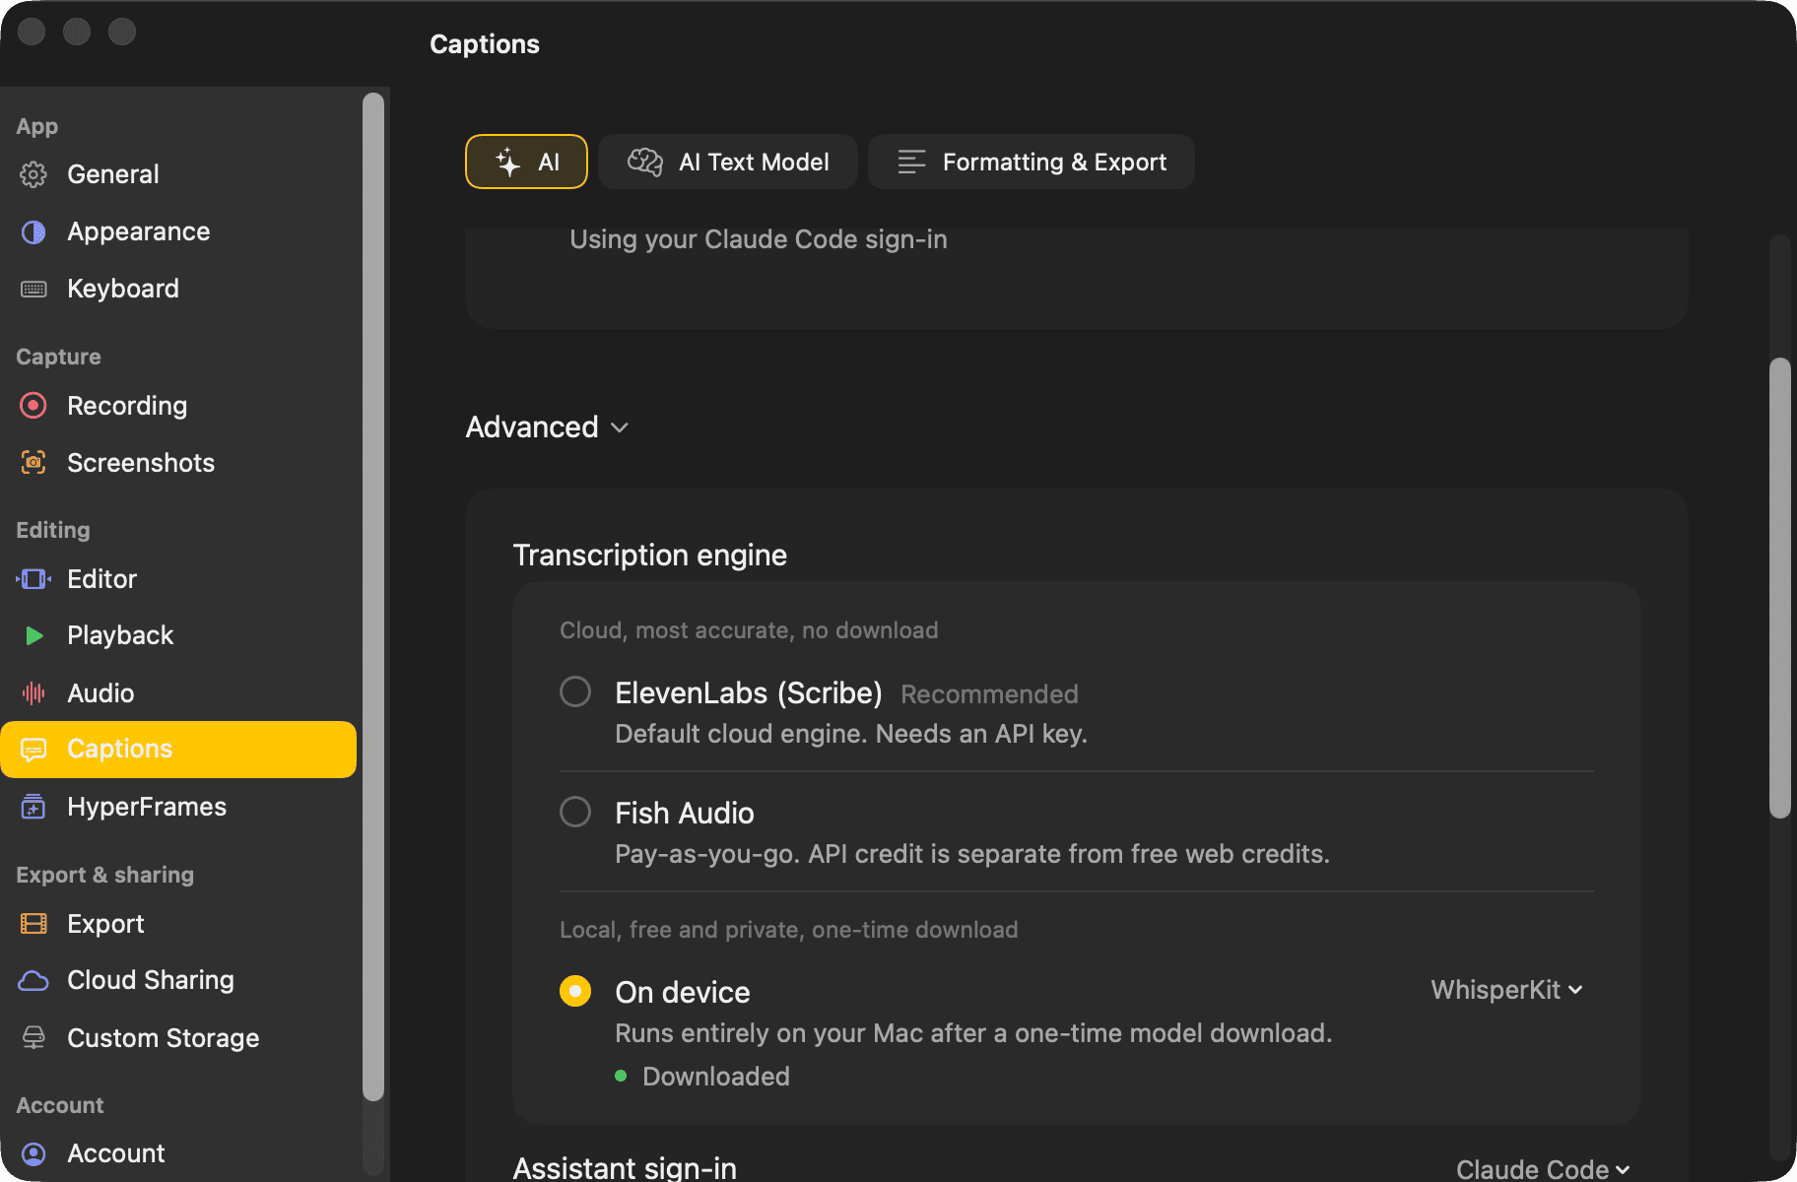Viewport: 1797px width, 1182px height.
Task: Click the green Downloaded status dot
Action: pyautogui.click(x=621, y=1076)
